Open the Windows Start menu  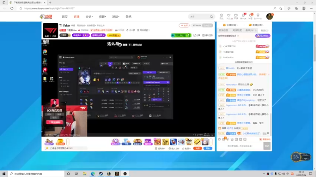[x=4, y=173]
